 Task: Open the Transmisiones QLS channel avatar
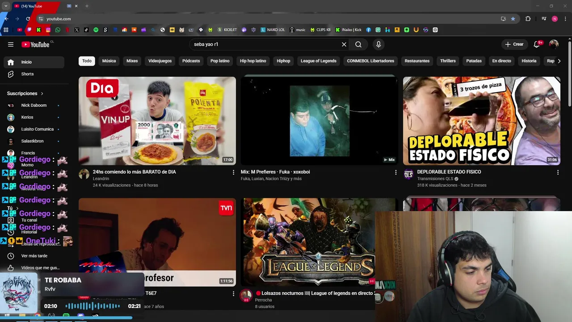[x=408, y=174]
